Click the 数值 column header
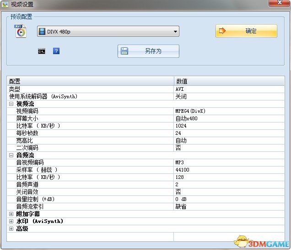 tap(229, 81)
